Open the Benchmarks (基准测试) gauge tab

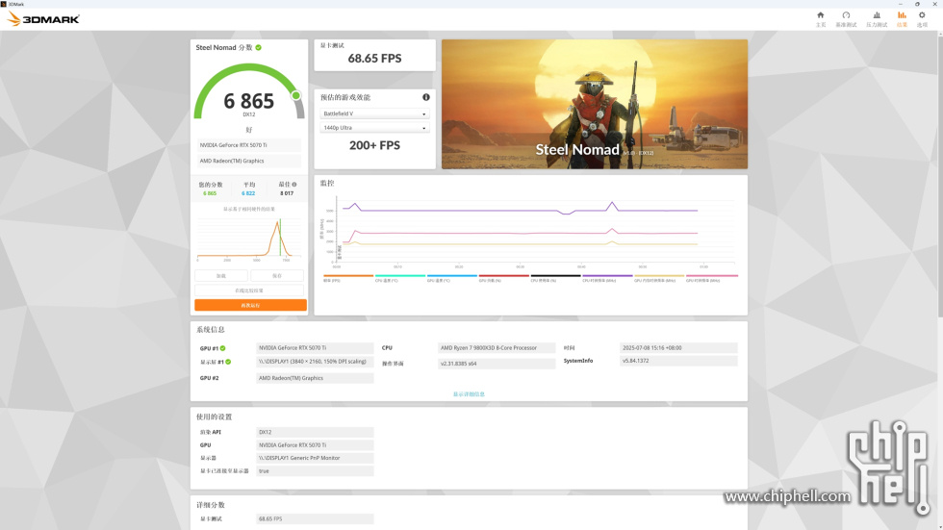(846, 19)
